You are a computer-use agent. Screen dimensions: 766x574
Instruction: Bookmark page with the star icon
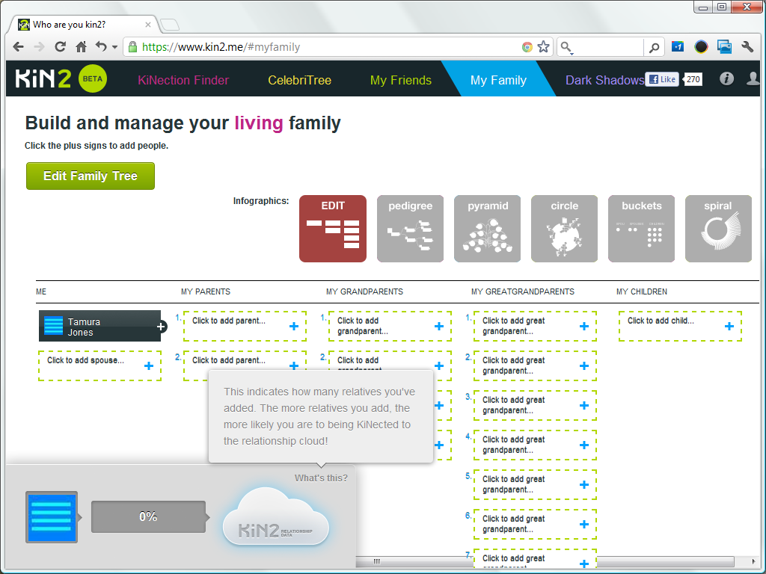point(544,47)
